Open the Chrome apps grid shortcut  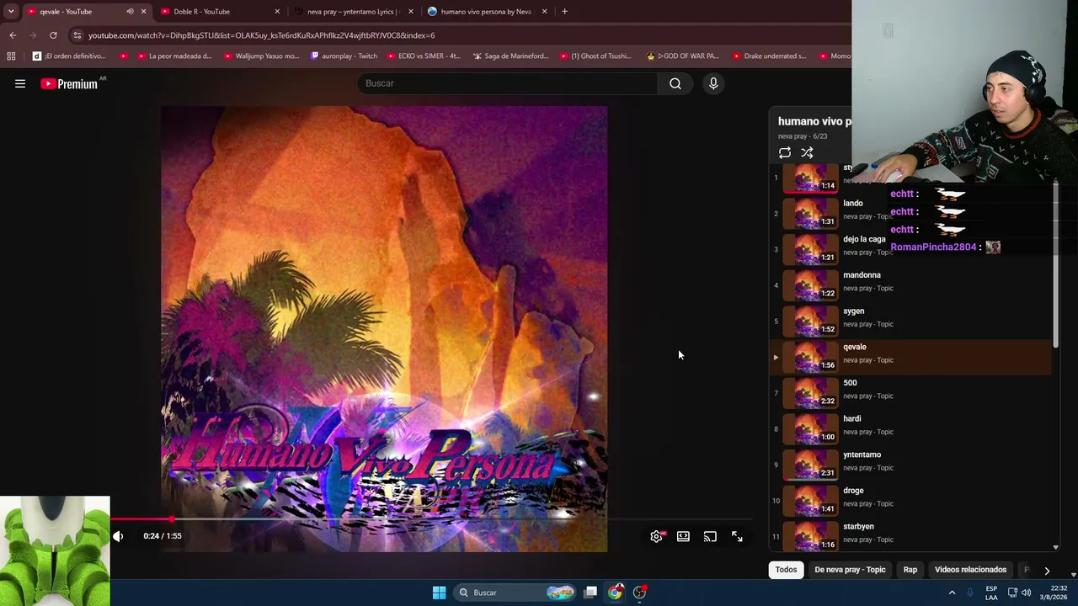pos(11,56)
